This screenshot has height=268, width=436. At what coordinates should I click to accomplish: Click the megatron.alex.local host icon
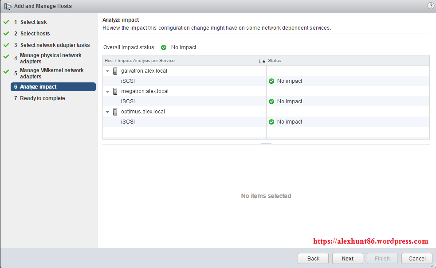coord(115,91)
